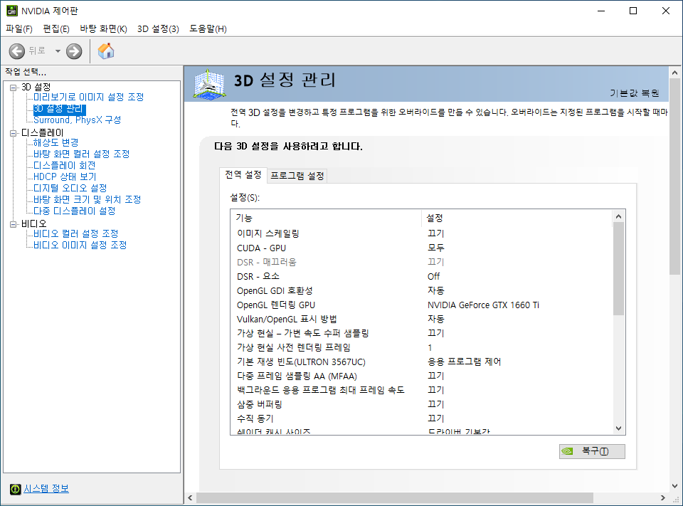Go back with the 뒤로 arrow button
The height and width of the screenshot is (506, 683).
tap(17, 51)
